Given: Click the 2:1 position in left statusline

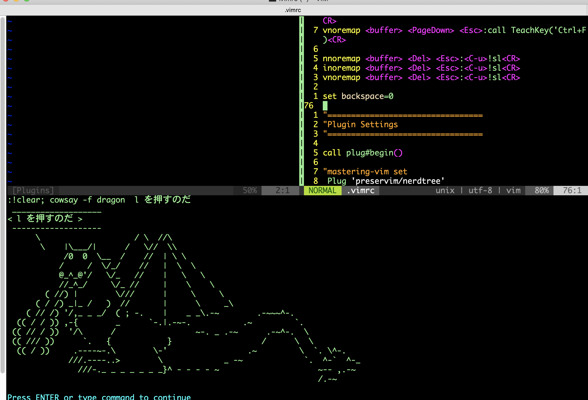Looking at the screenshot, I should pos(282,190).
